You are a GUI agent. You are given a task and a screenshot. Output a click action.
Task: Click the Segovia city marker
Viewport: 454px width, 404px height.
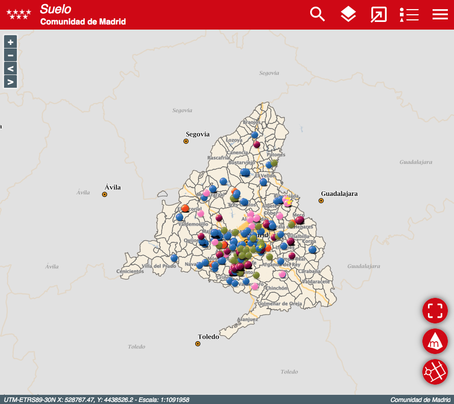[186, 141]
